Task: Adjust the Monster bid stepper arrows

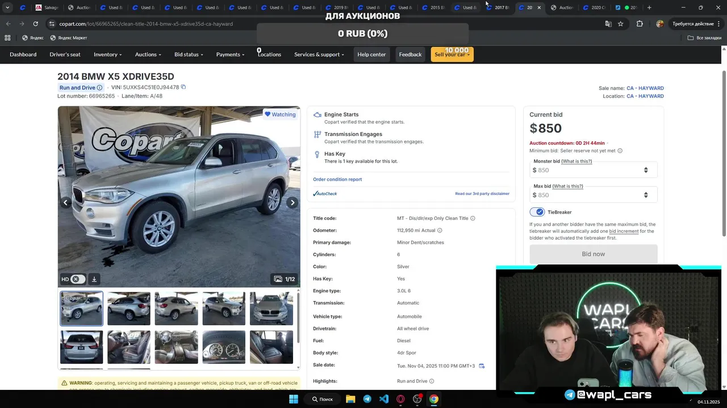Action: [x=646, y=170]
